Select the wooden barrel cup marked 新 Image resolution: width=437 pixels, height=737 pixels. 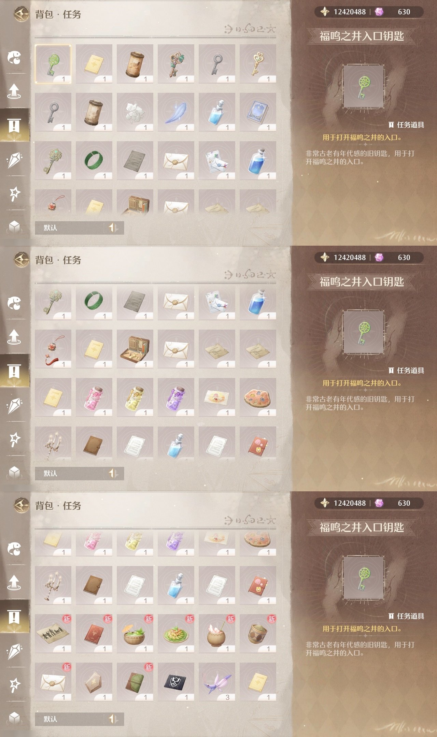(258, 634)
